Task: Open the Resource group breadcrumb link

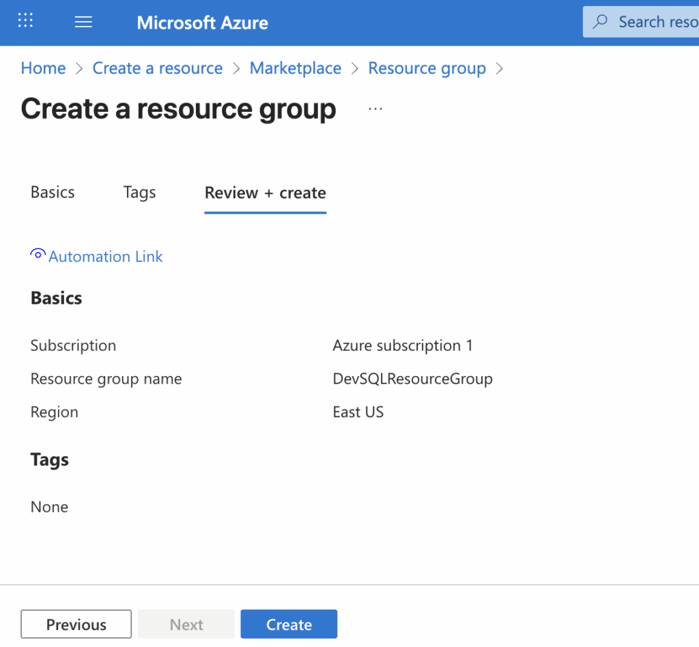Action: pos(427,68)
